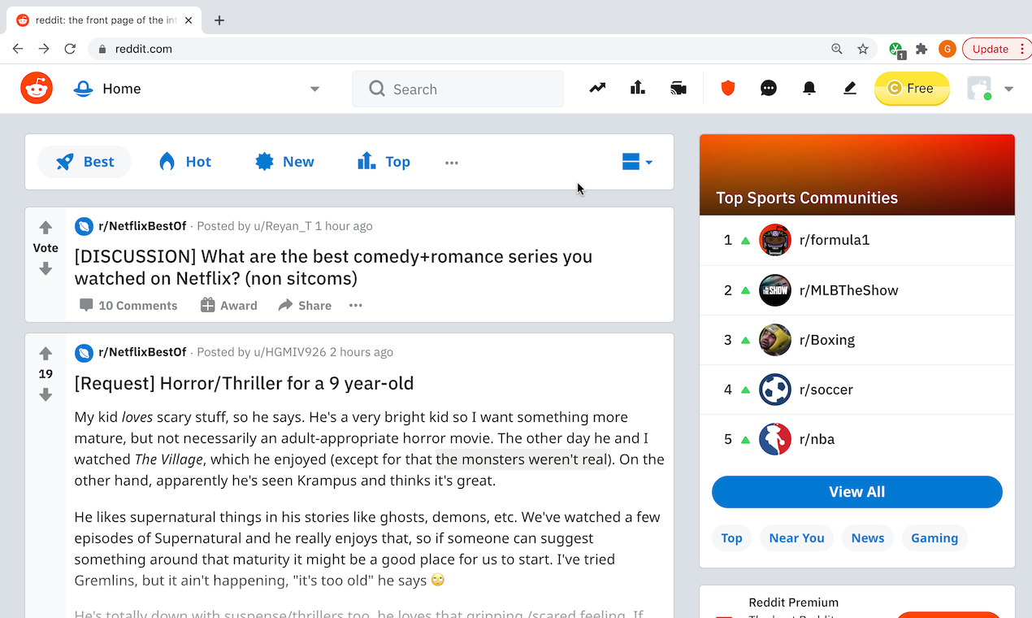Open r/MLBTheShow community
Screen dimensions: 1032x618
[849, 290]
